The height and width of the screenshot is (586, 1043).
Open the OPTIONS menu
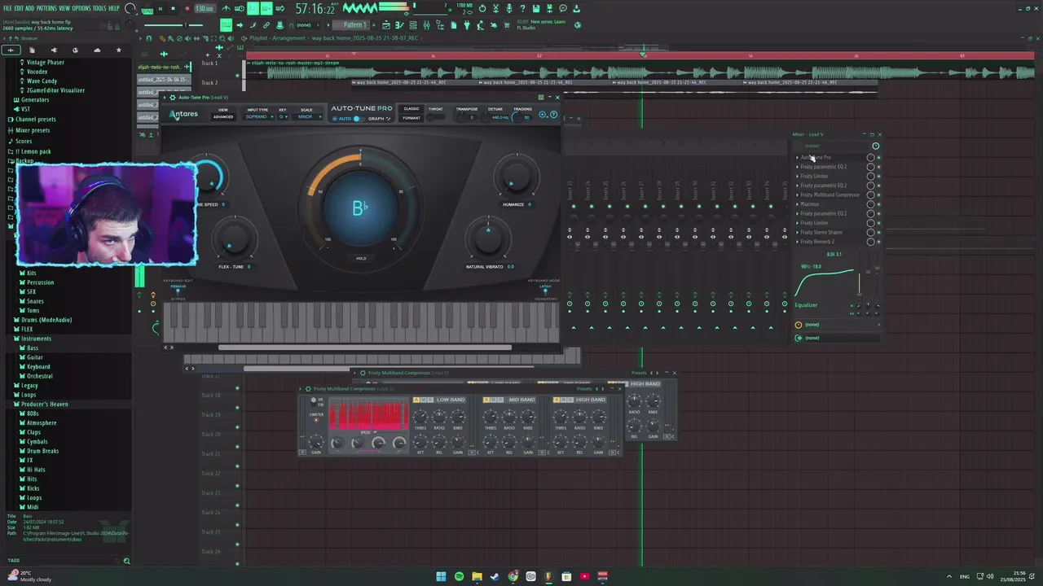click(81, 8)
